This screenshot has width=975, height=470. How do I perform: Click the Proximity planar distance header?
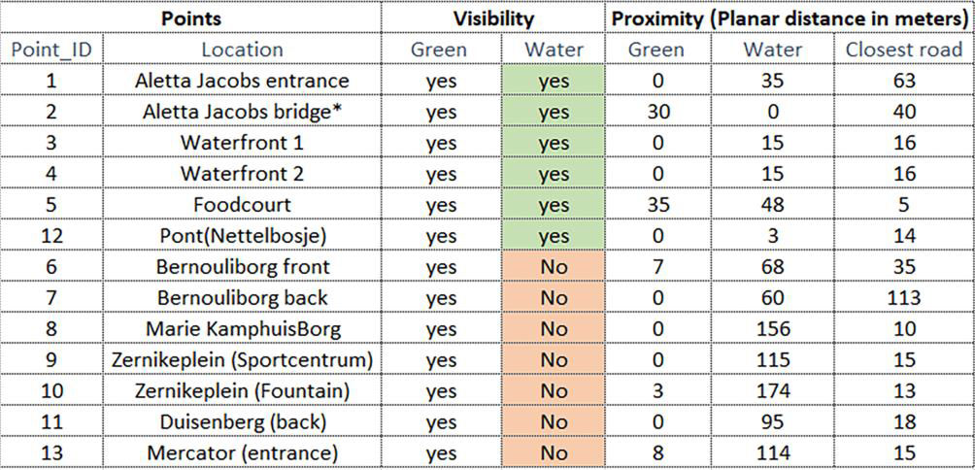(x=790, y=18)
